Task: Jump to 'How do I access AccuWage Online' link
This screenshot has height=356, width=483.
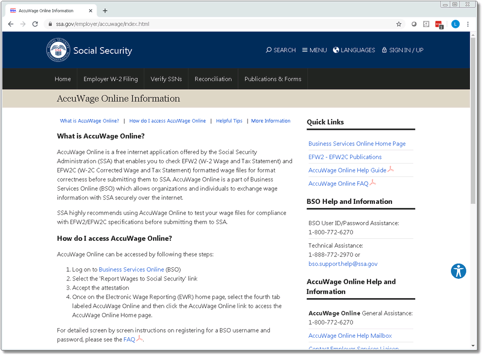Action: 167,121
